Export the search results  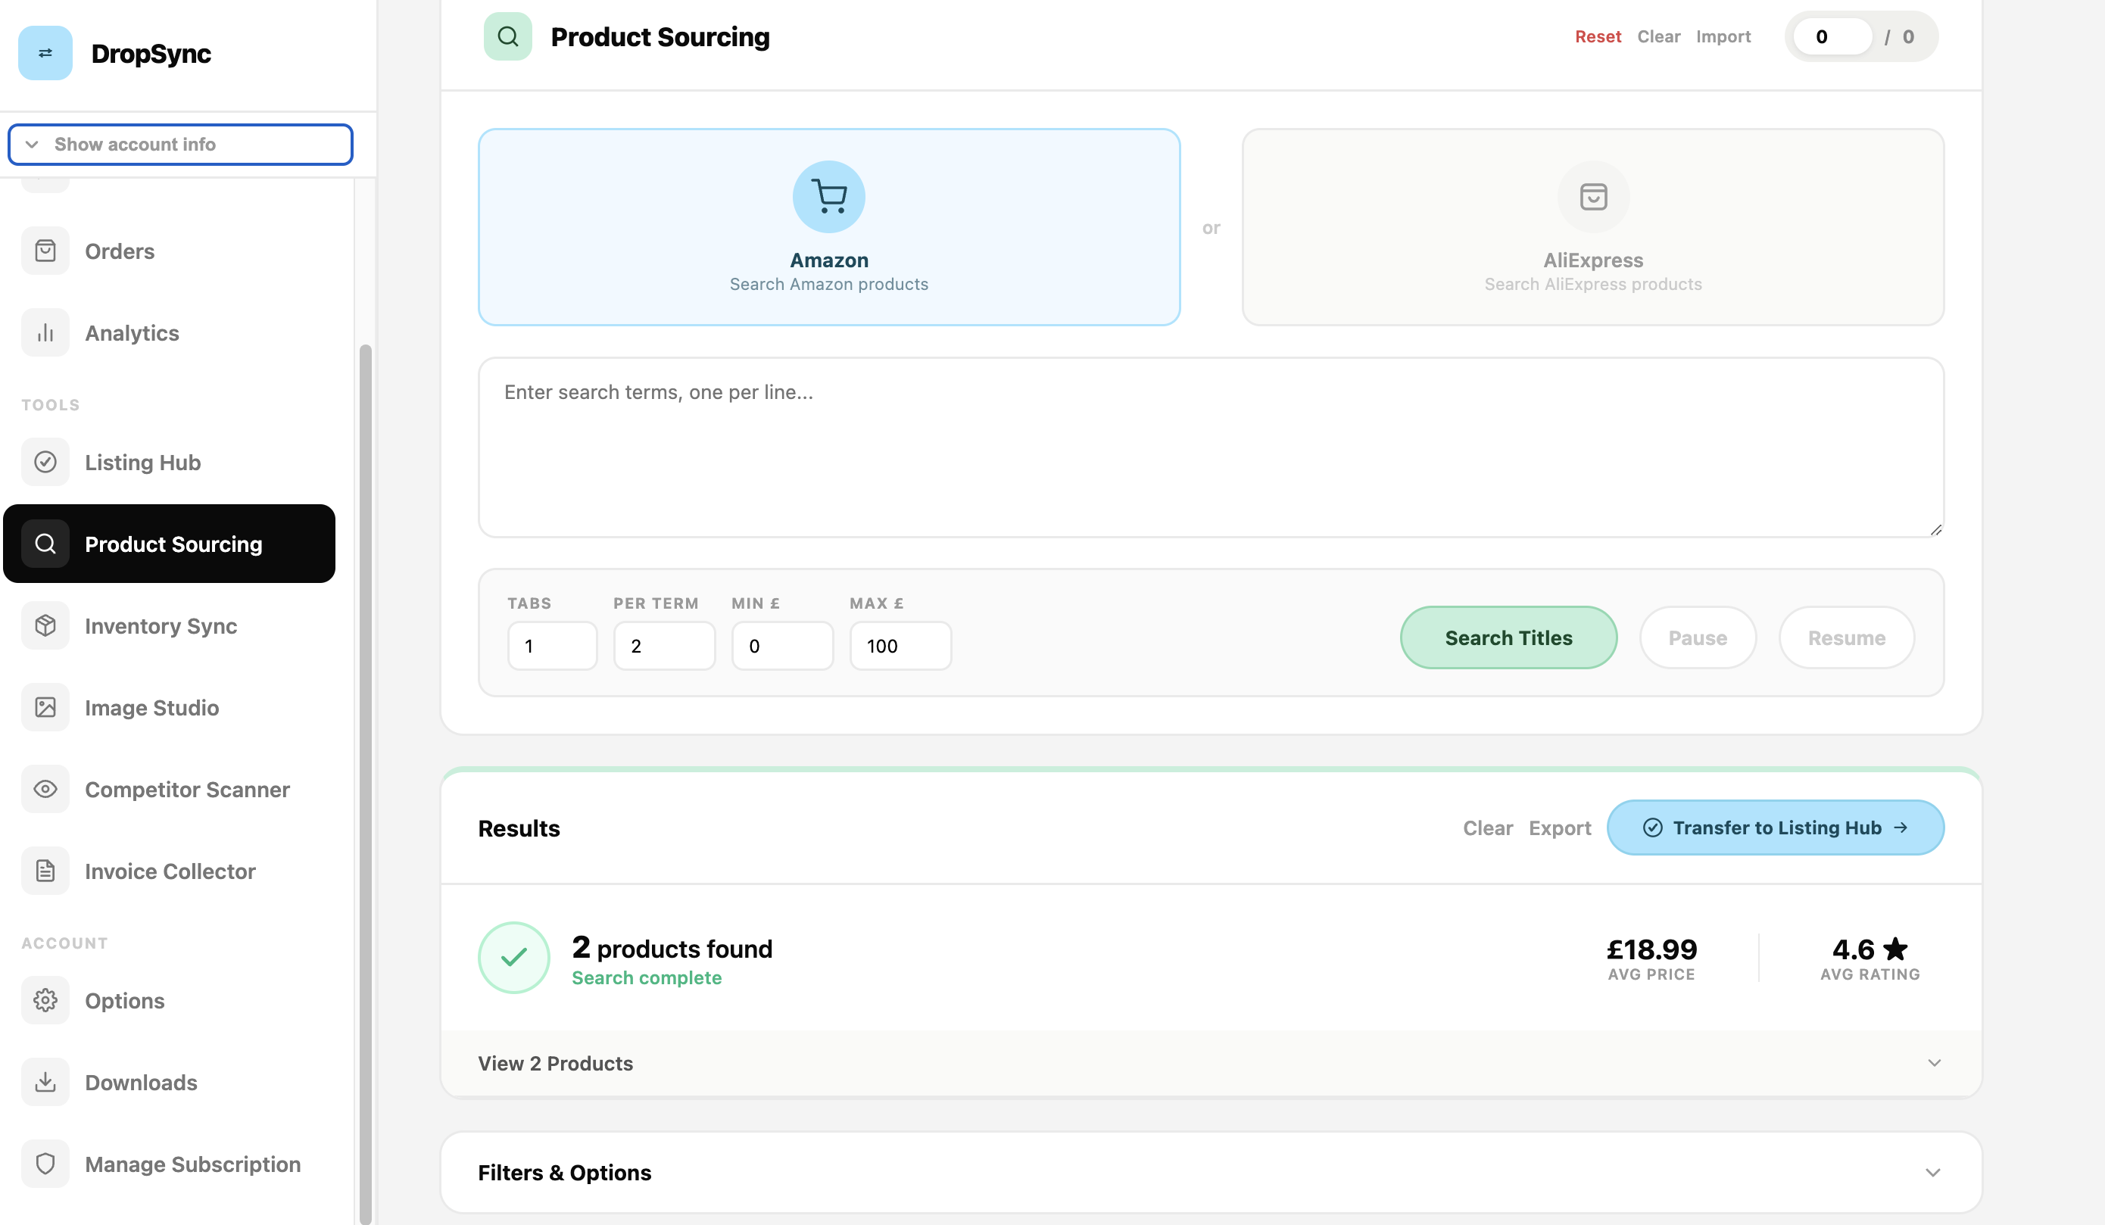1560,828
